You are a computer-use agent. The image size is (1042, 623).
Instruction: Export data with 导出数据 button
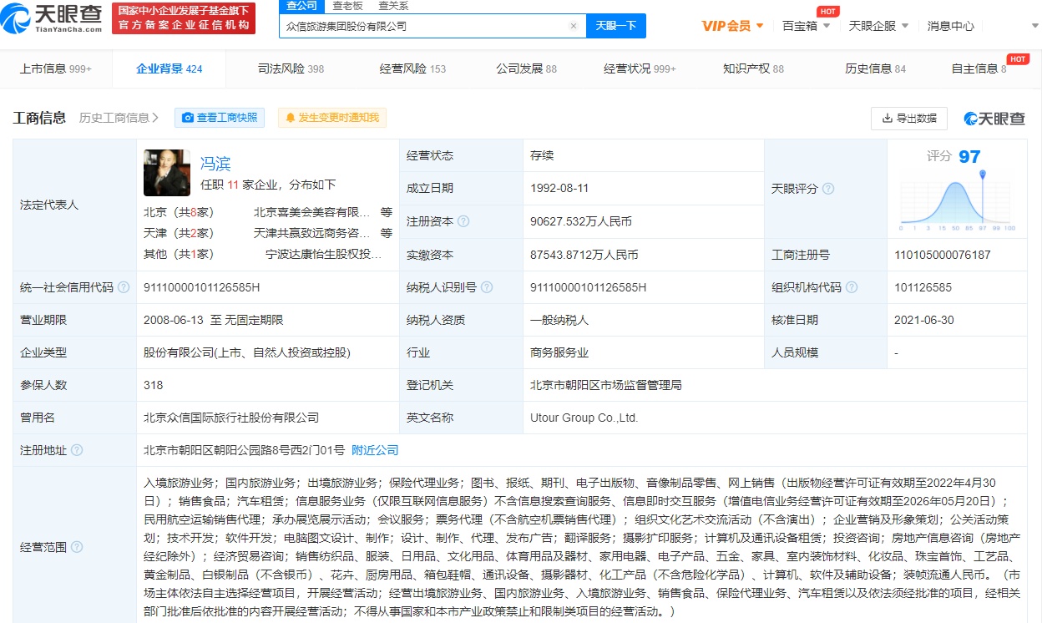(x=909, y=119)
